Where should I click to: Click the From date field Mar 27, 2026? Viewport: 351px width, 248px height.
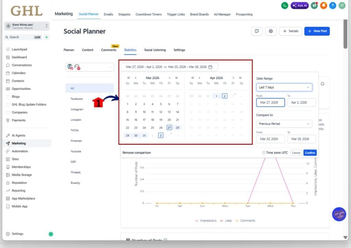270,102
